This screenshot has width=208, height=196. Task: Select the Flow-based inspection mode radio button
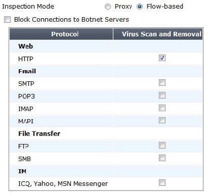tap(140, 7)
